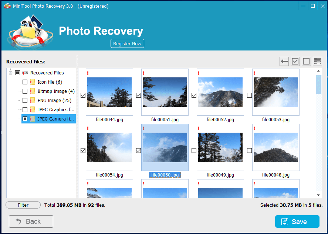Switch view with the list view icon
The image size is (328, 234).
click(x=317, y=62)
